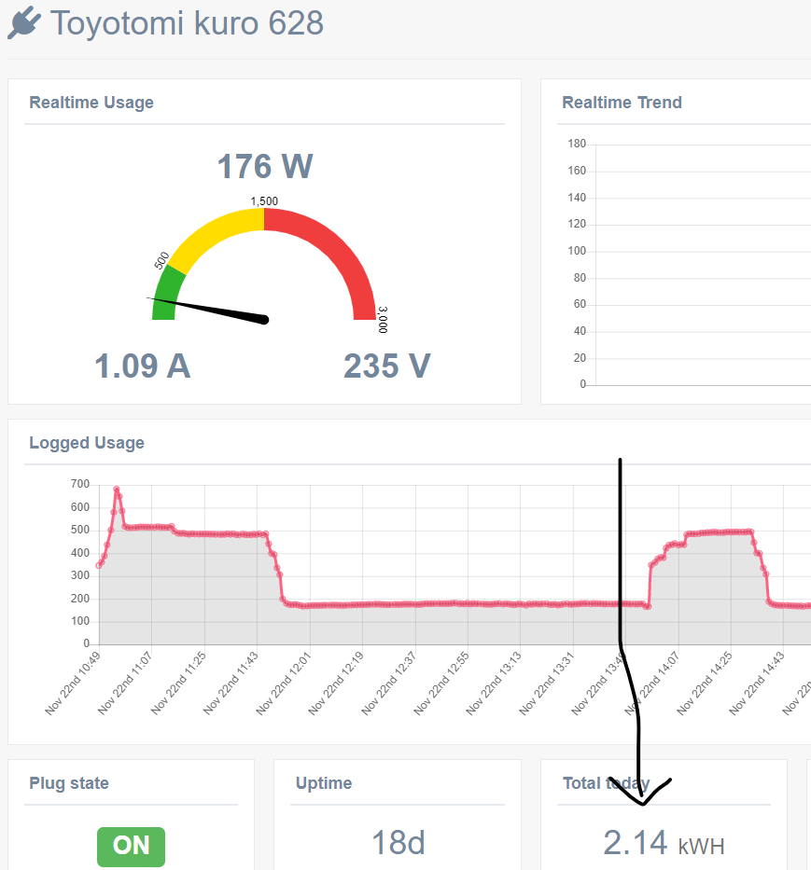Click the 235 V voltage reading

[x=387, y=366]
